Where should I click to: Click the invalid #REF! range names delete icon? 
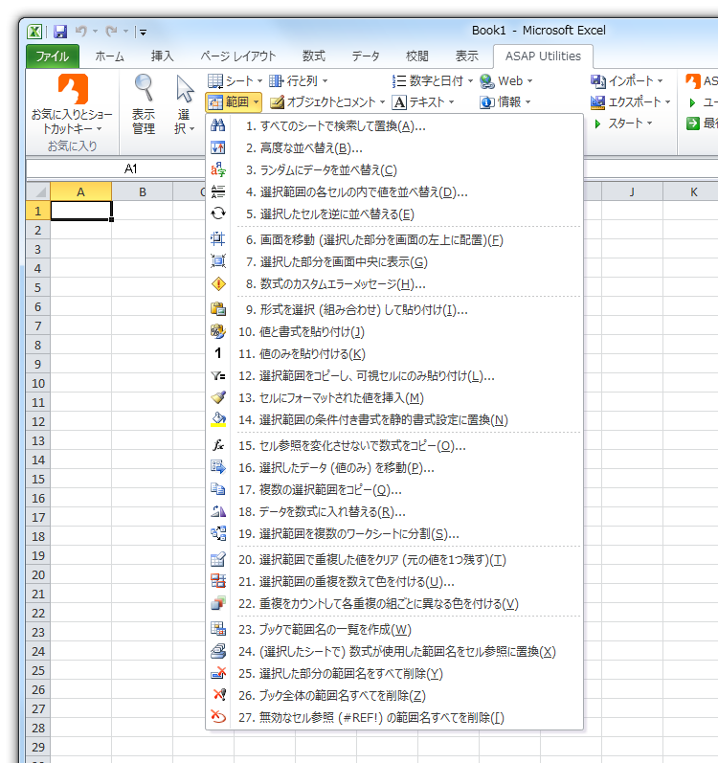pyautogui.click(x=218, y=717)
